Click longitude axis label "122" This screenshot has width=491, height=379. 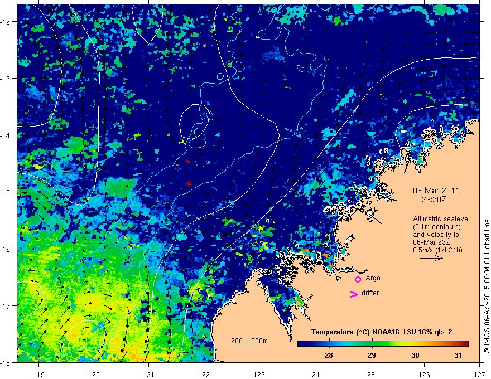point(204,375)
